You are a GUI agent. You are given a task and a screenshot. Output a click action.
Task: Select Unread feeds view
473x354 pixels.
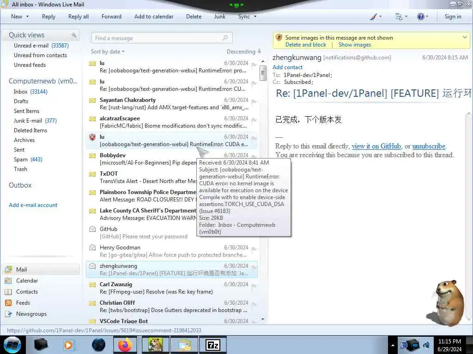30,65
